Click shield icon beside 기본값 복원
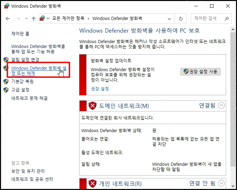This screenshot has width=237, height=190. [x=6, y=81]
